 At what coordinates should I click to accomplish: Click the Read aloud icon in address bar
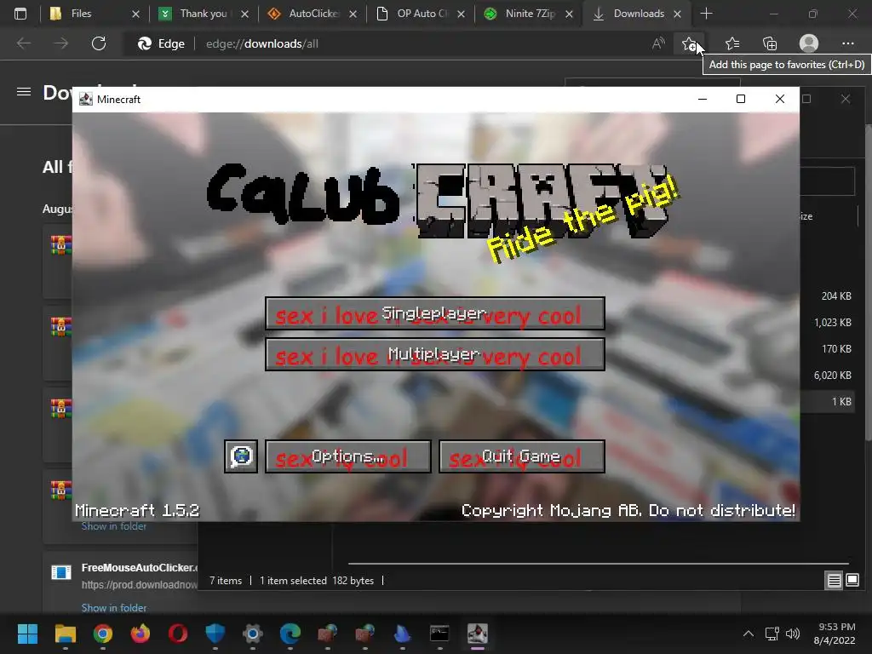click(658, 43)
